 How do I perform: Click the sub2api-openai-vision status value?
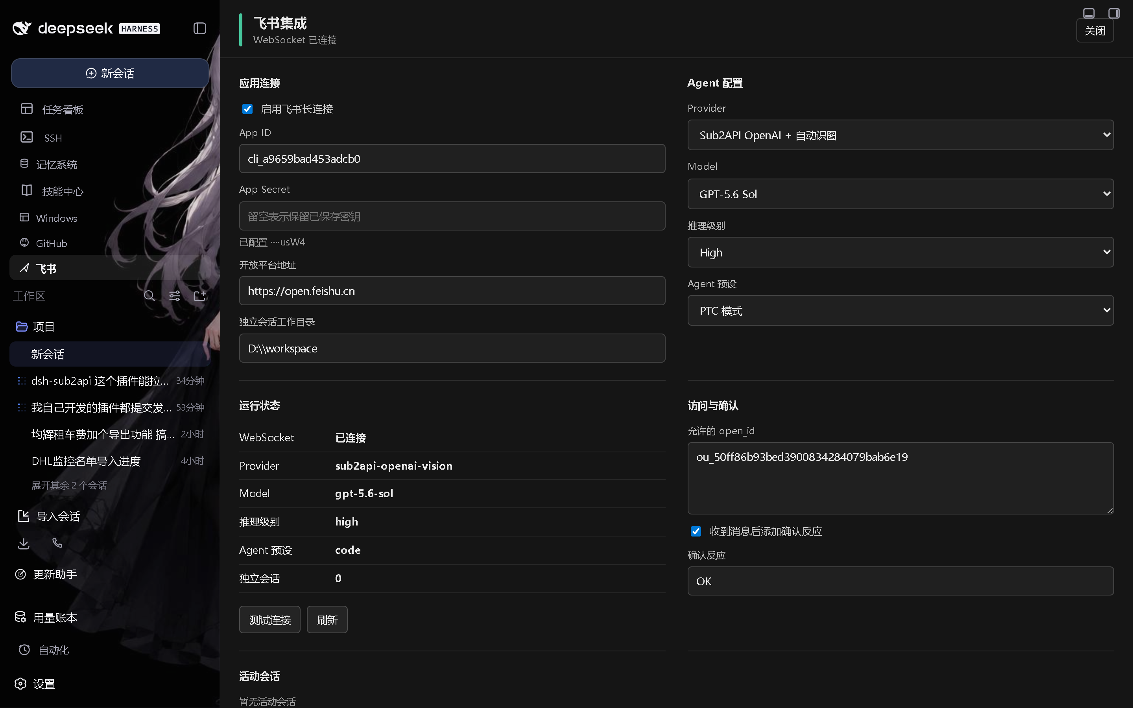pos(394,465)
